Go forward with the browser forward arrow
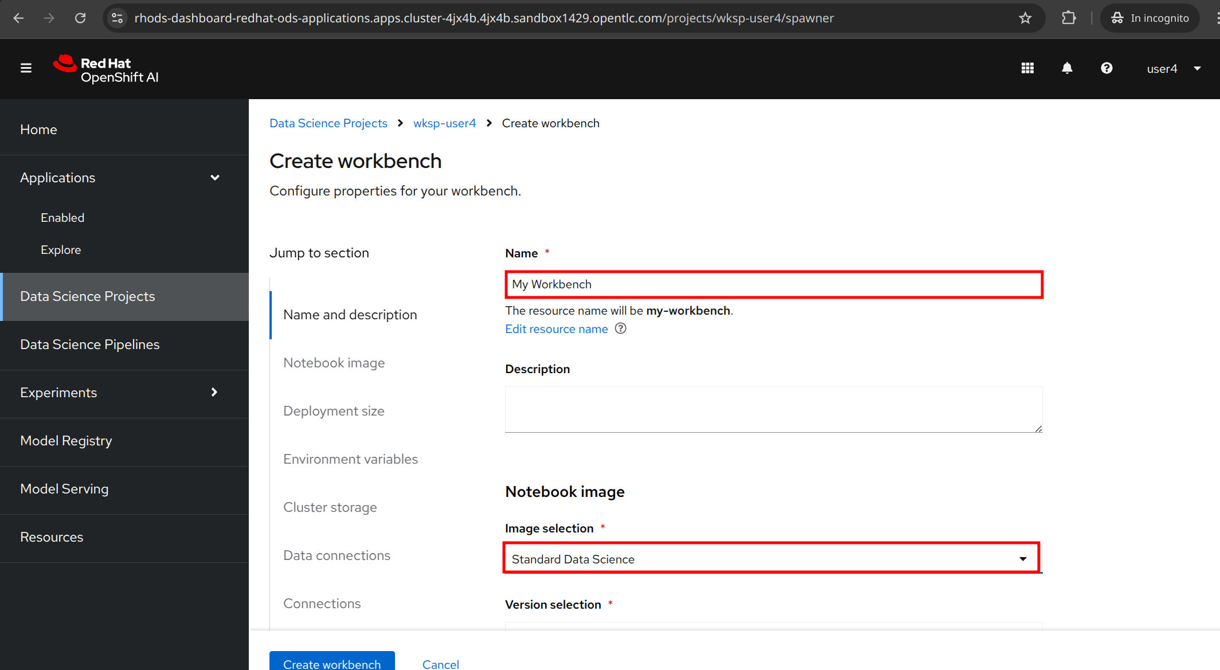The height and width of the screenshot is (670, 1220). [x=49, y=18]
